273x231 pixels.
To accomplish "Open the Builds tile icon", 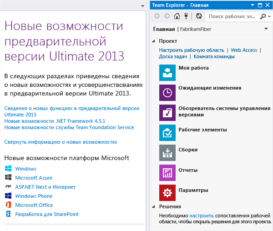I will 167,153.
